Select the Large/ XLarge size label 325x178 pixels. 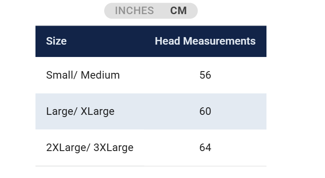[x=80, y=111]
